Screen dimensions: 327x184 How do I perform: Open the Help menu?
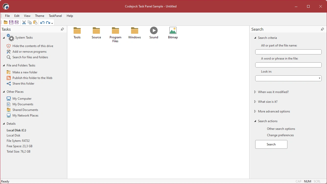tap(70, 16)
